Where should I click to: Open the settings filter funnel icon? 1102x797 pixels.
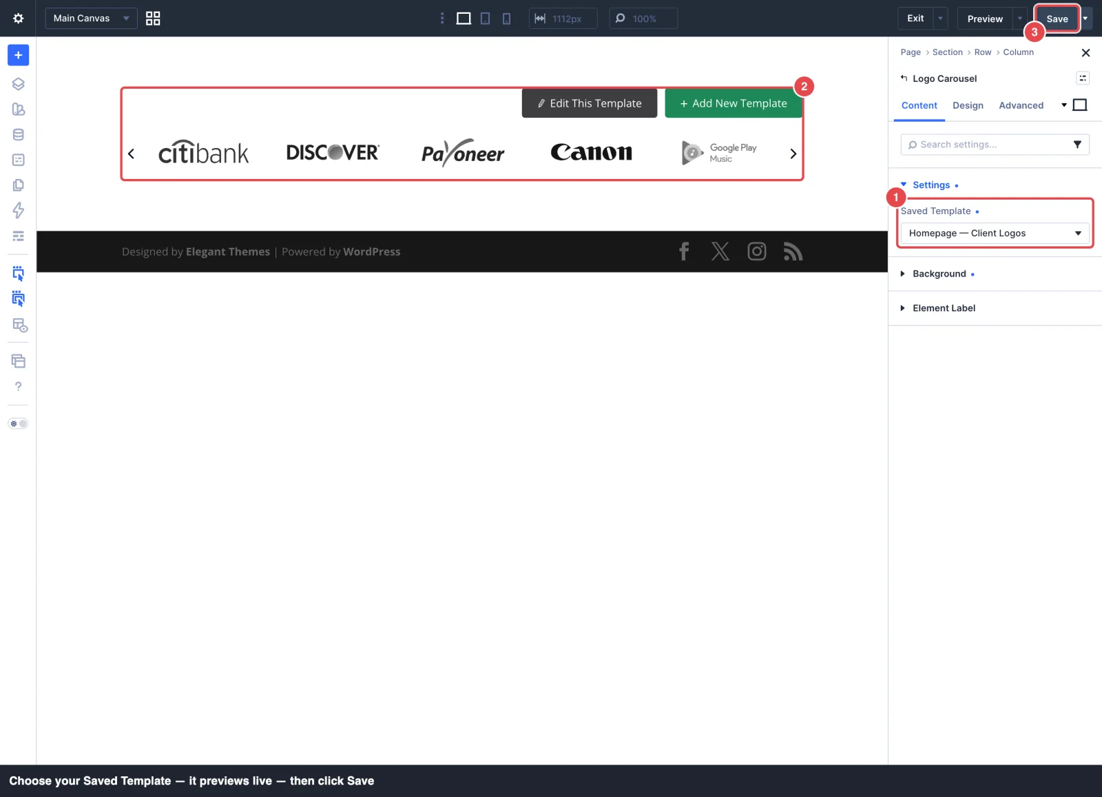pos(1078,145)
